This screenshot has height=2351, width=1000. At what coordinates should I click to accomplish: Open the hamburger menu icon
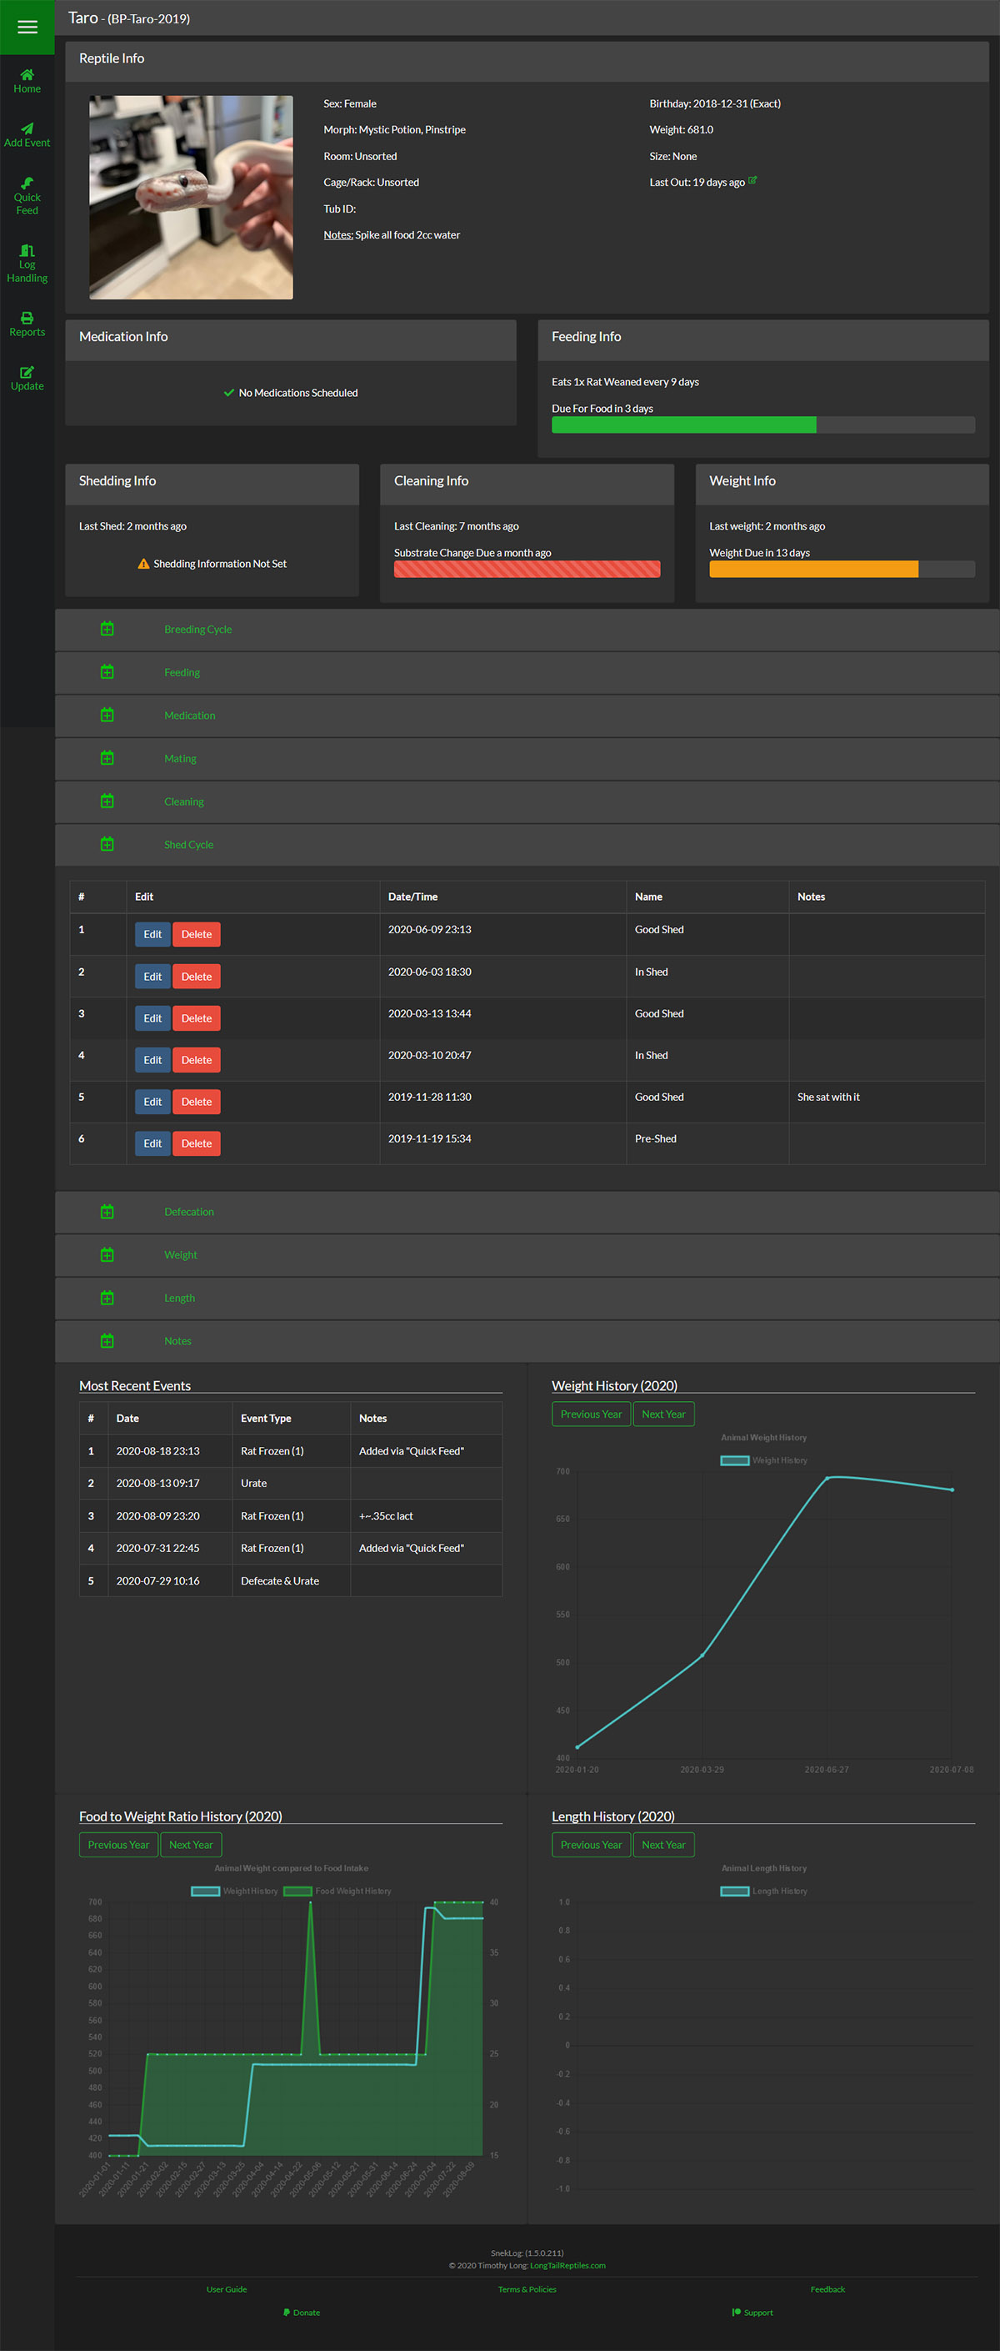[x=27, y=28]
